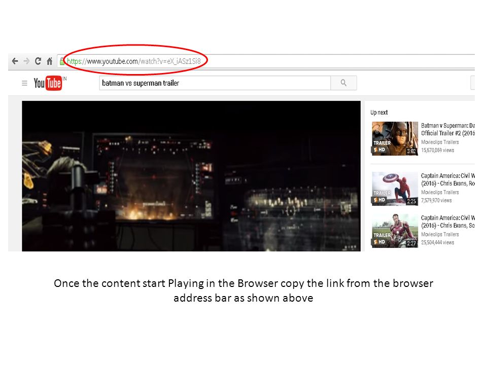Open the Captain America: Civil War title with 7,579,970 views
Image resolution: width=487 pixels, height=365 pixels.
pyautogui.click(x=448, y=179)
